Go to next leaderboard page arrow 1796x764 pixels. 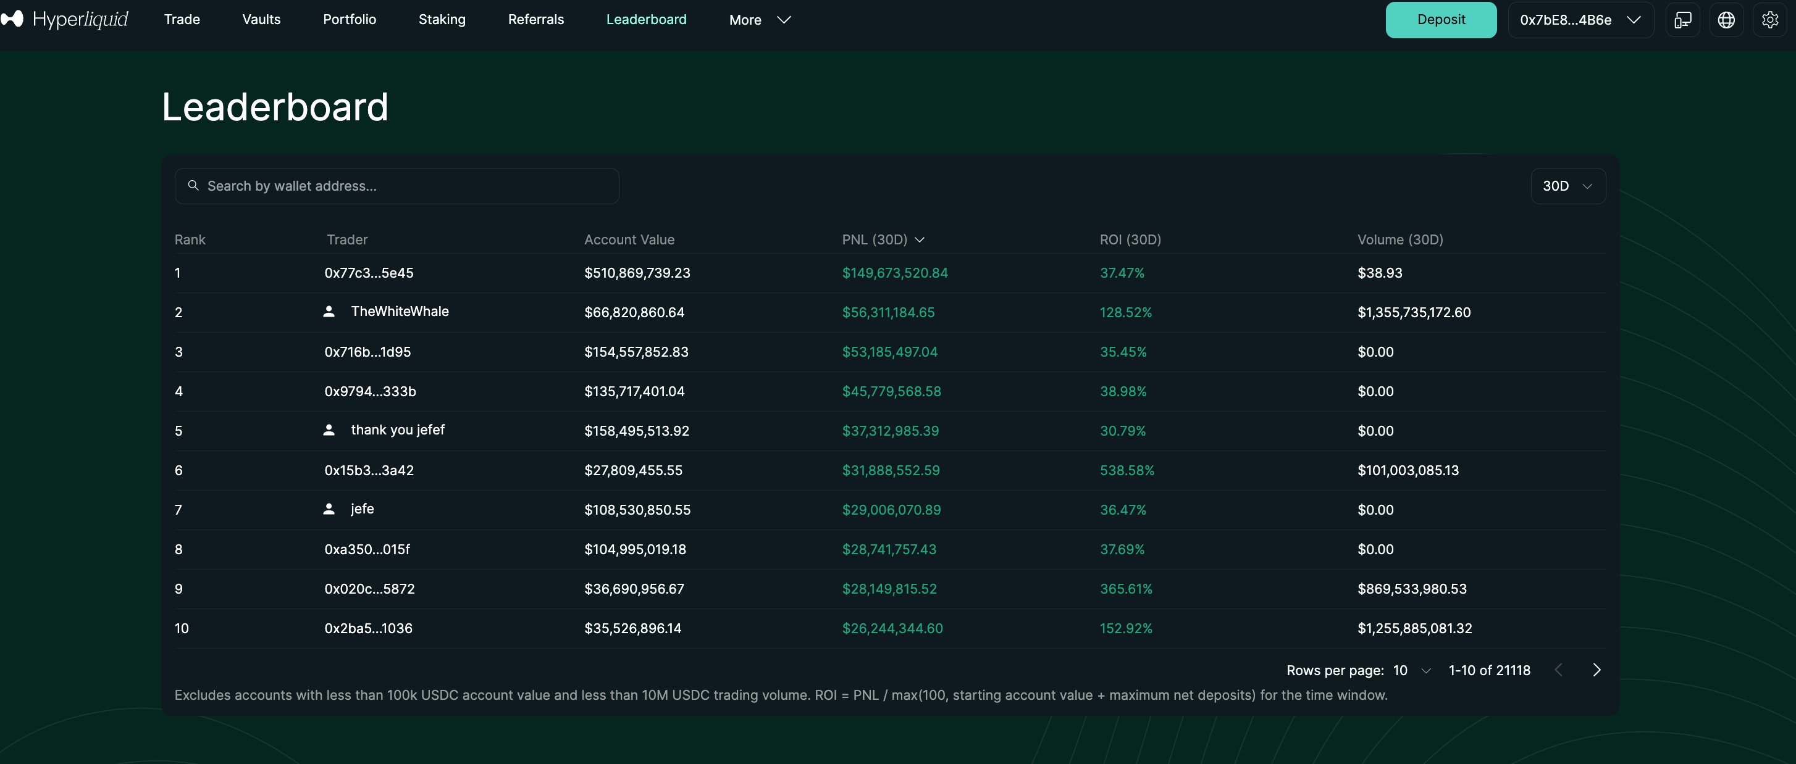pos(1597,670)
